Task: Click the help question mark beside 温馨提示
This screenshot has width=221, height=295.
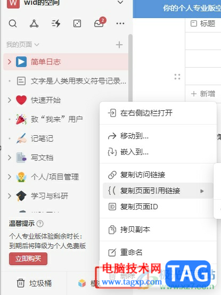Action: click(40, 224)
